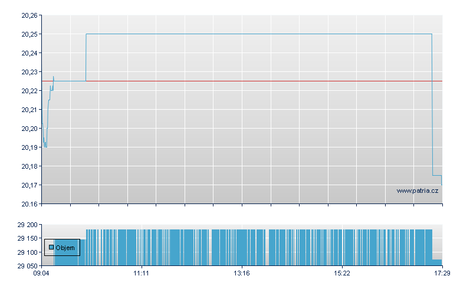460x289 pixels.
Task: Click the 29 150 volume axis label
Action: click(28, 238)
